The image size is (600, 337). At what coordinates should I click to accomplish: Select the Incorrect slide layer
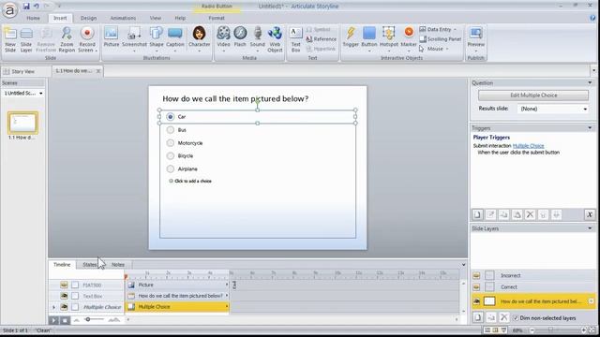[533, 275]
